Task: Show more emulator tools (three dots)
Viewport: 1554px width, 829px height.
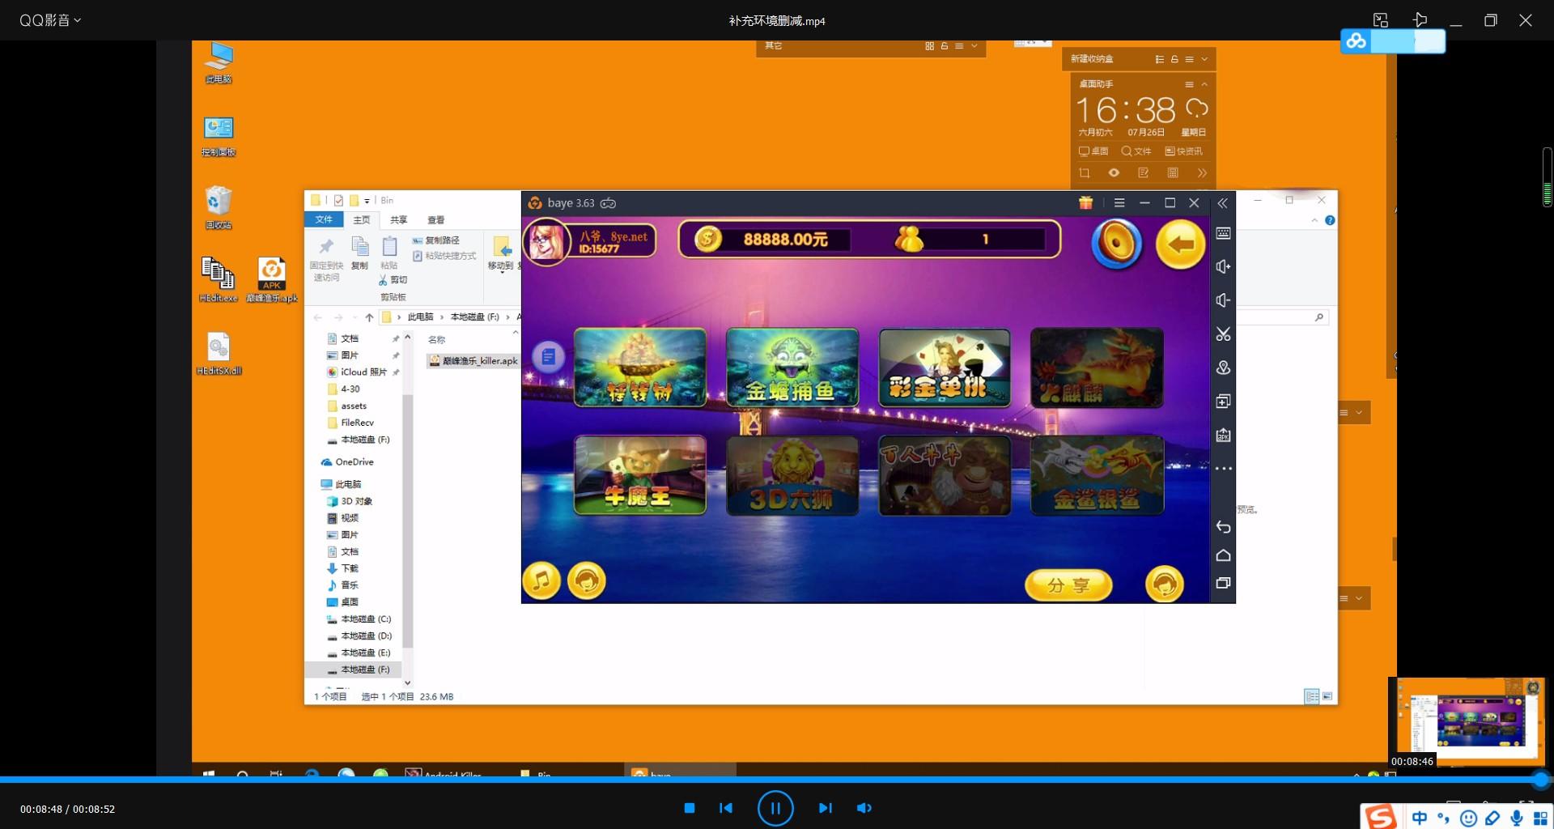Action: 1223,468
